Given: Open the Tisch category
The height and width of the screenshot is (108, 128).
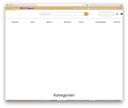Looking at the screenshot, I should point(81,22).
